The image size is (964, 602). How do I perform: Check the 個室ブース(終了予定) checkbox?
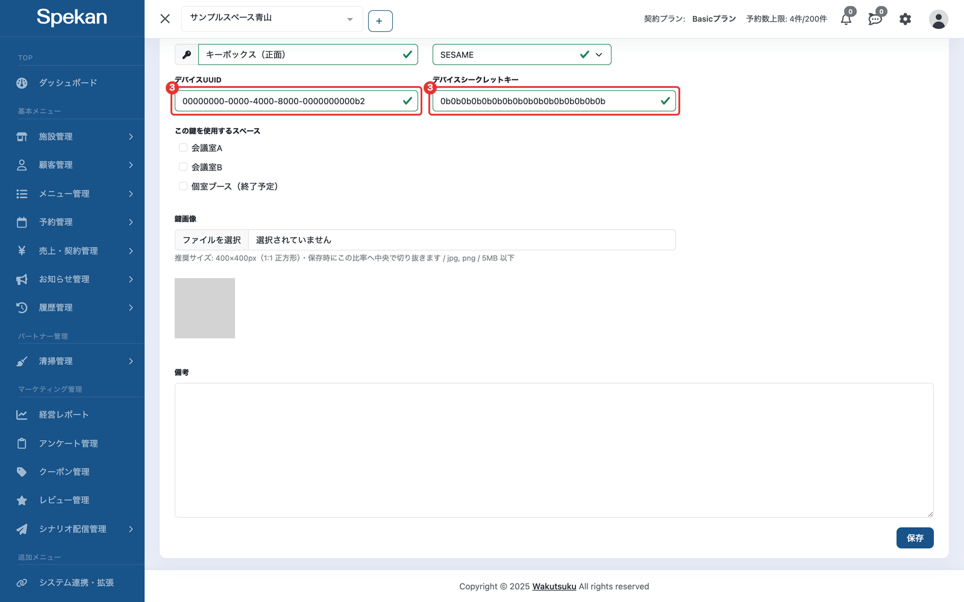(x=183, y=186)
